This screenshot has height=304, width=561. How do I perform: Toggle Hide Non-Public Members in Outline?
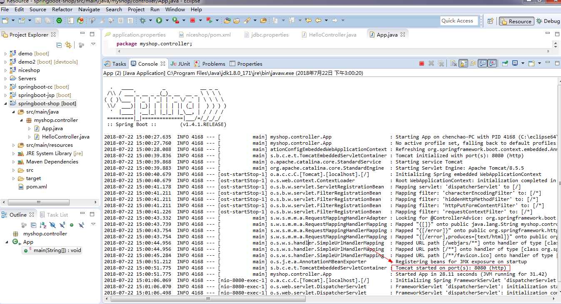pos(72,225)
